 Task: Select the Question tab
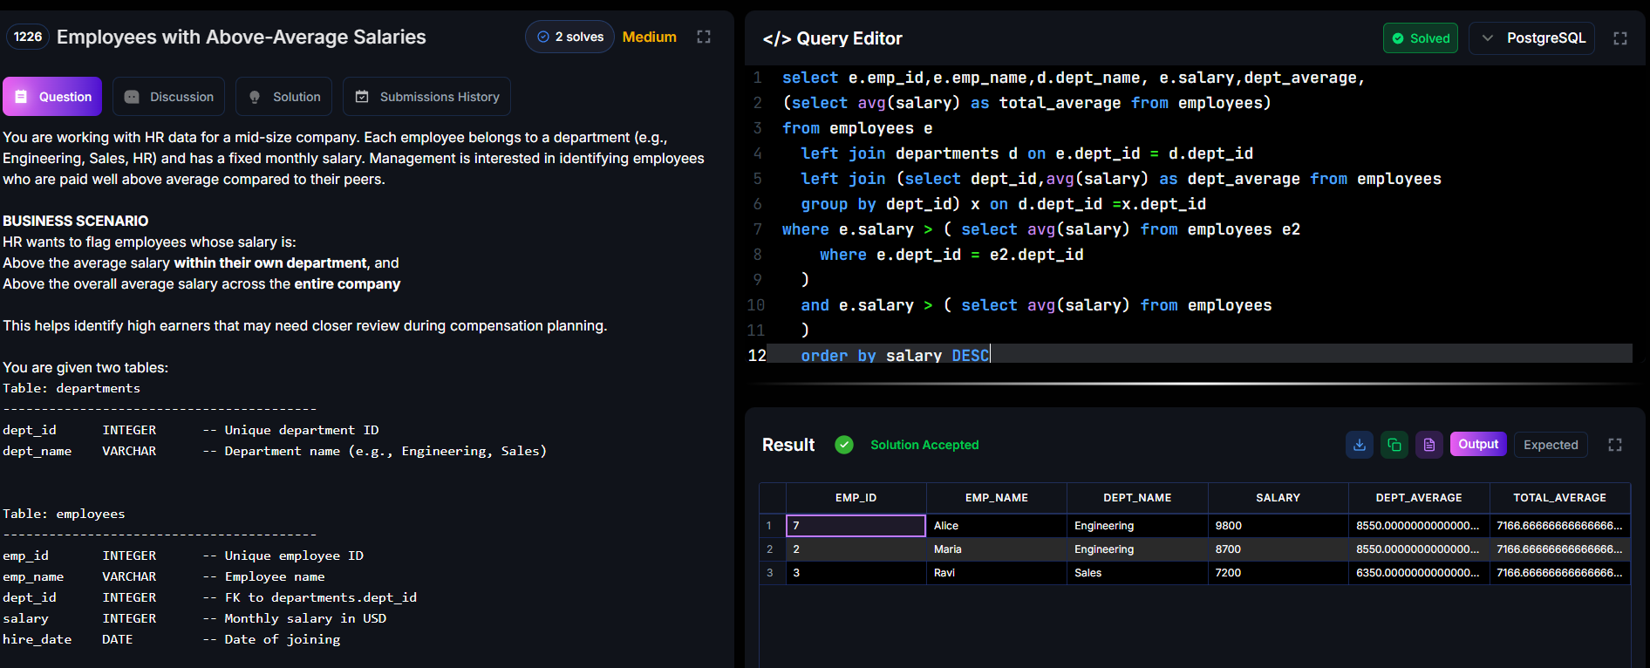52,97
